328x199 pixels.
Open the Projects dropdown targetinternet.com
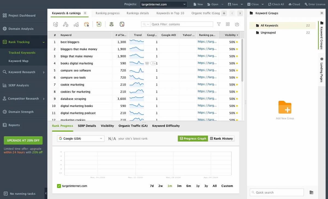pos(163,4)
